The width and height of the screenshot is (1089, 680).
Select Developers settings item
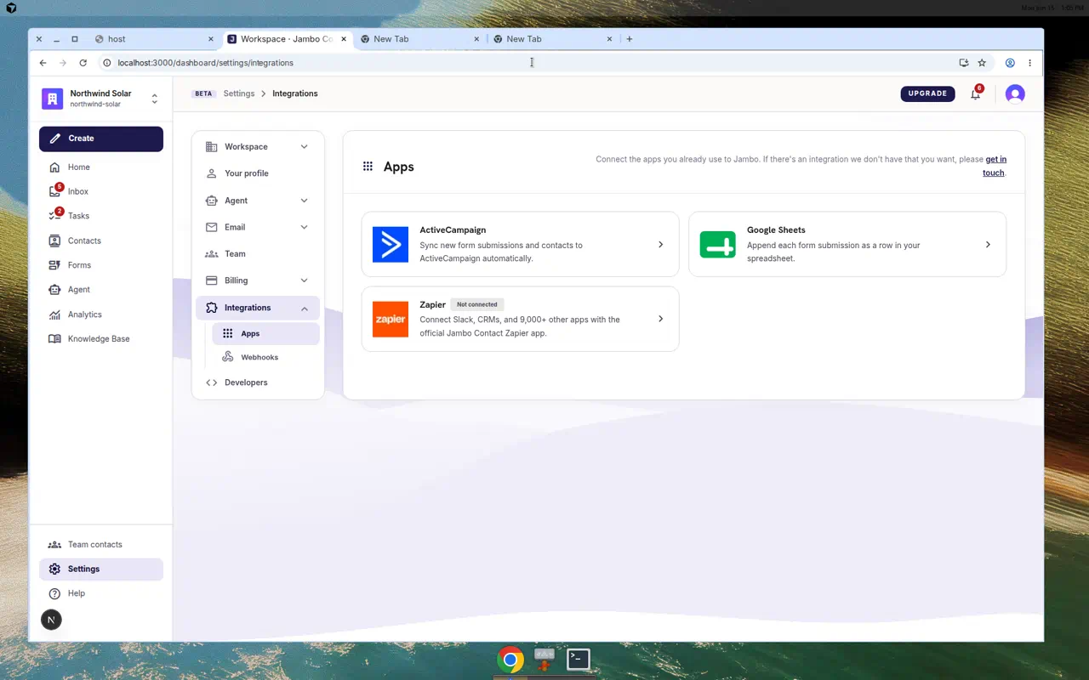pos(258,382)
